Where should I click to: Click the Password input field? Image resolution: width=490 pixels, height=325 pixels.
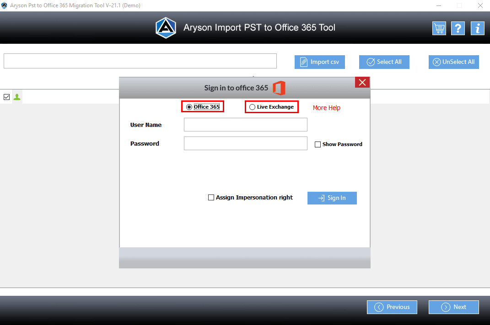[246, 143]
